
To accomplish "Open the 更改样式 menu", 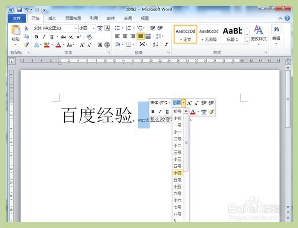I will 259,35.
